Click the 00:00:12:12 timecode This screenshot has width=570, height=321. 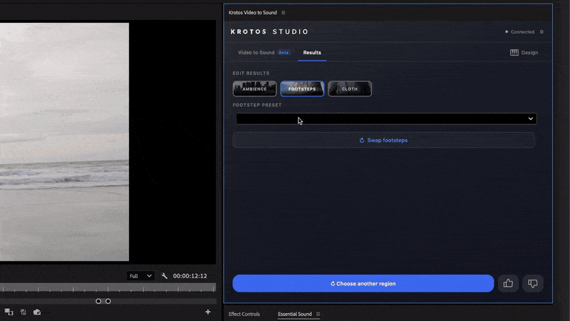pos(190,276)
